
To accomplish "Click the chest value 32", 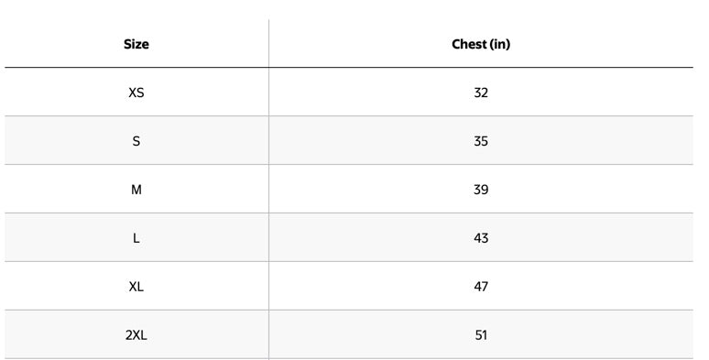I will (x=481, y=93).
